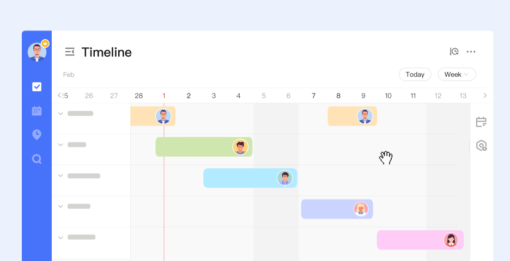Open the tasks checkbox icon in sidebar
The height and width of the screenshot is (261, 510).
pyautogui.click(x=37, y=86)
